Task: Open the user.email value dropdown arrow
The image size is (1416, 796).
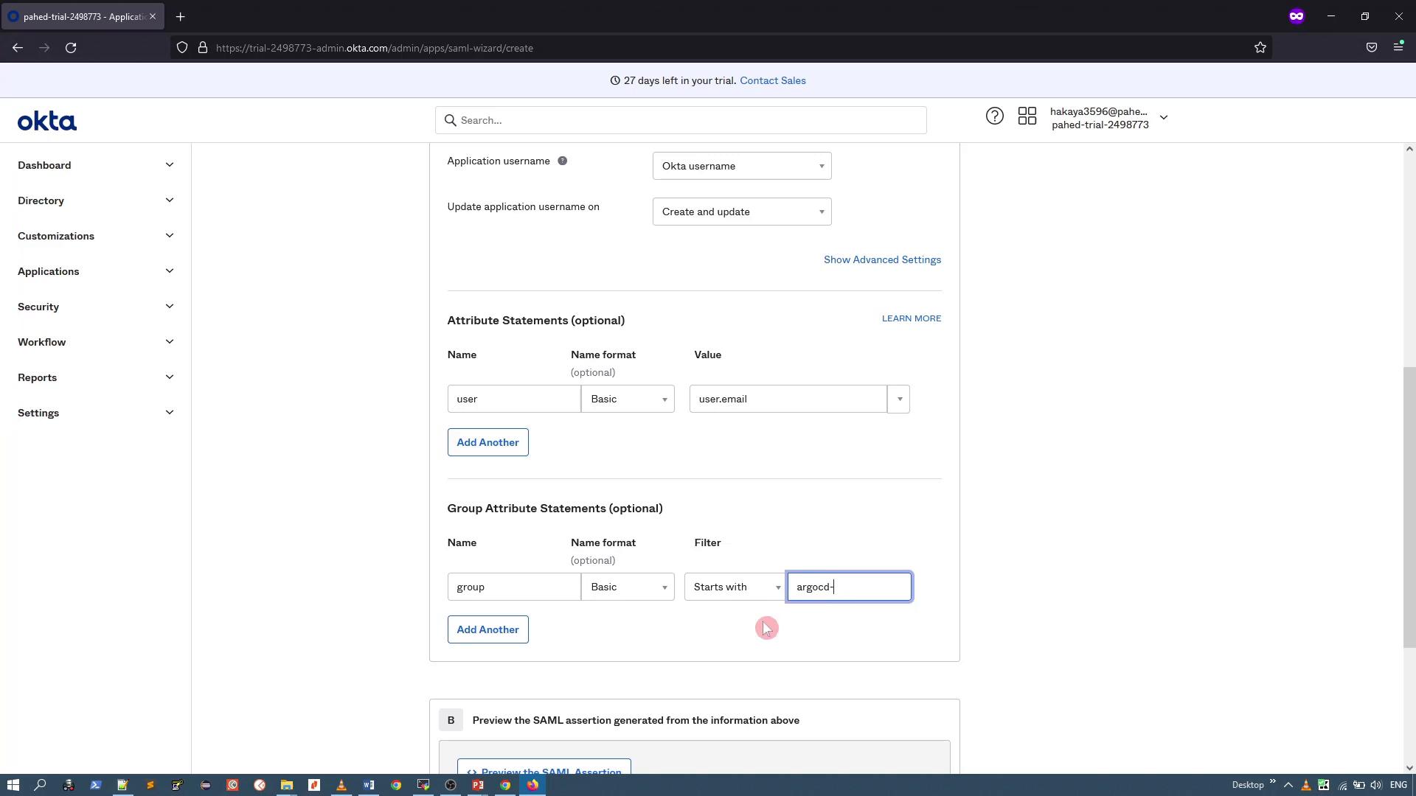Action: tap(899, 399)
